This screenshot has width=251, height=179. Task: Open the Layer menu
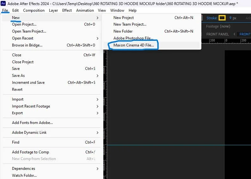53,10
